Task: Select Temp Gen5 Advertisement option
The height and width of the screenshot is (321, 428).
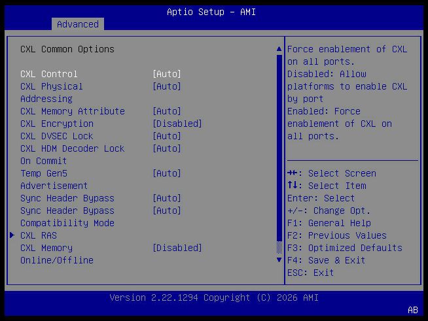Action: point(54,179)
